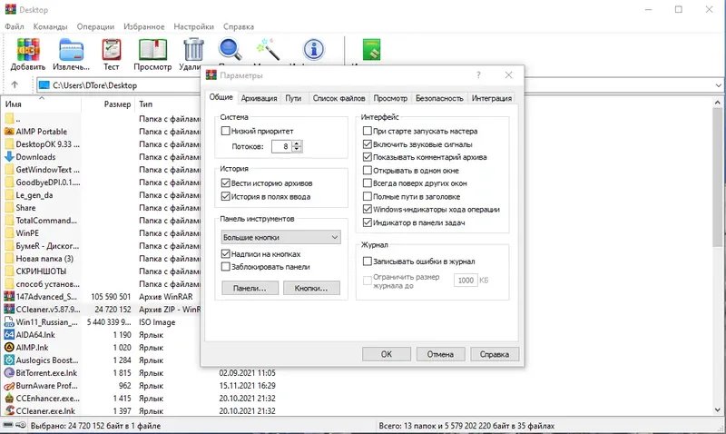
Task: Click the BurnAware Prof shortcut icon
Action: 9,385
